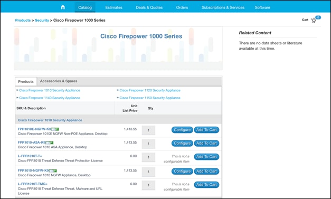Open Subscriptions & Services menu
The width and height of the screenshot is (331, 199).
[x=223, y=7]
